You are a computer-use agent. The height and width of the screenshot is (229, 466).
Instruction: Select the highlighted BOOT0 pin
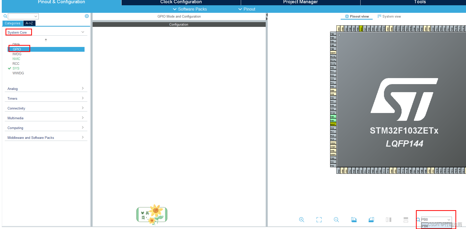point(361,28)
